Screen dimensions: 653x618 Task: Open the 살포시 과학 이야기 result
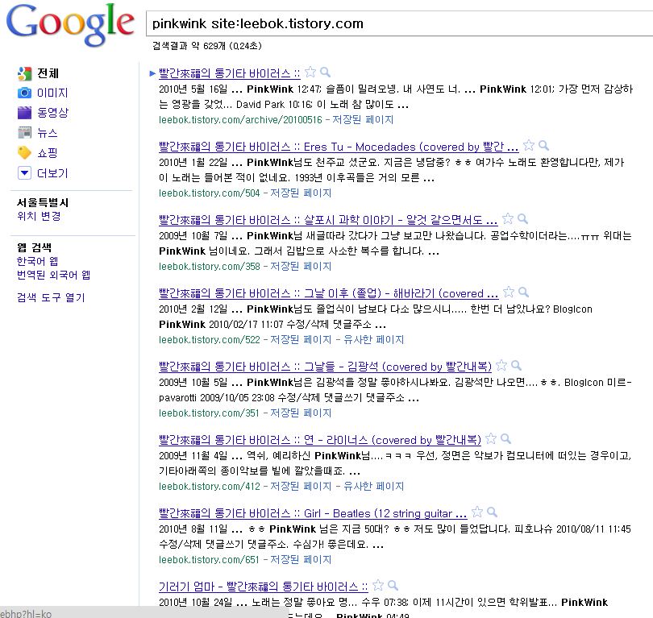328,220
